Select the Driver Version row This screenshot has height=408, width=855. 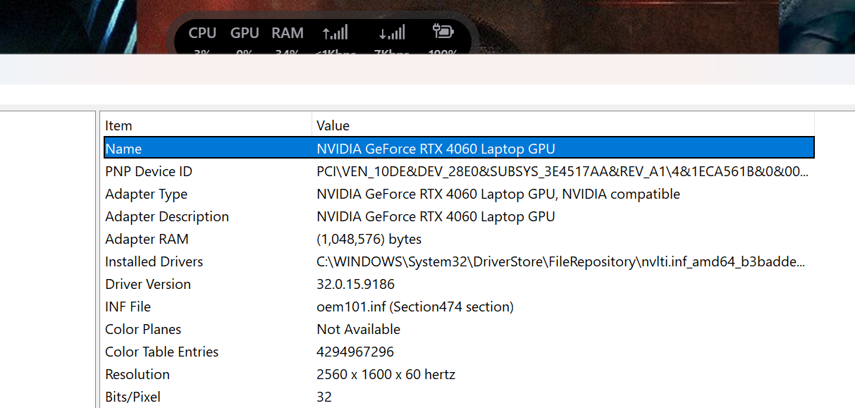point(459,284)
